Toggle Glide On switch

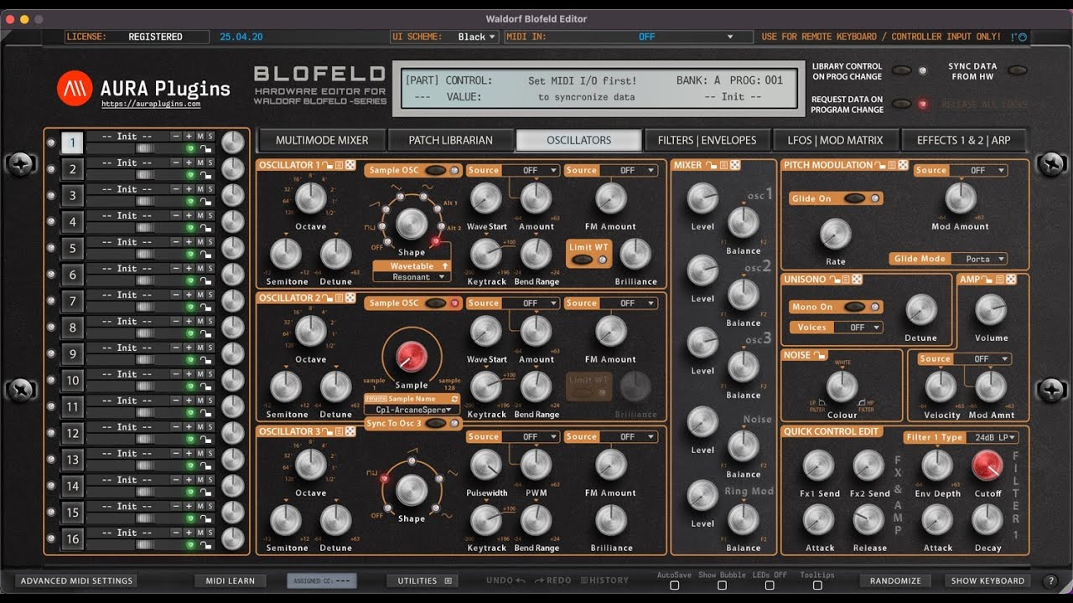point(854,198)
